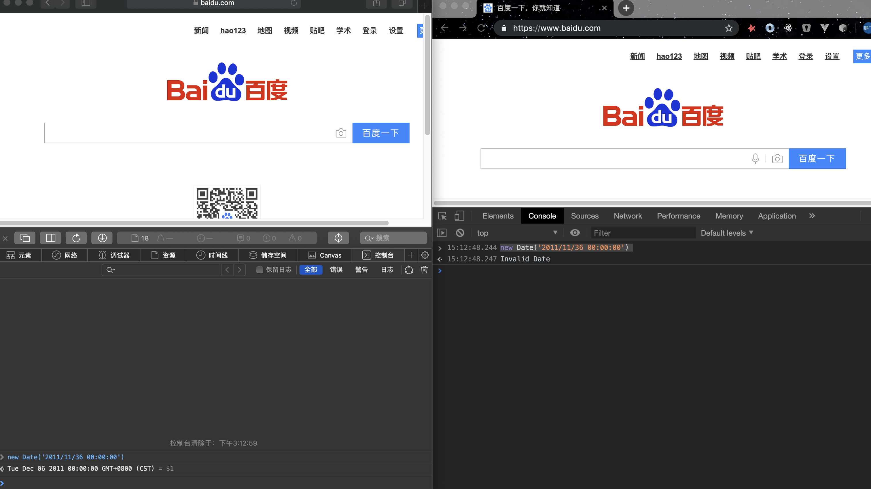Show console sidebar panel icon
The image size is (871, 489).
[442, 233]
